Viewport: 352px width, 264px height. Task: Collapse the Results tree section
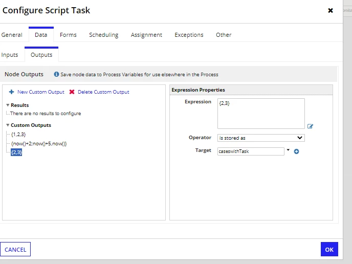8,105
